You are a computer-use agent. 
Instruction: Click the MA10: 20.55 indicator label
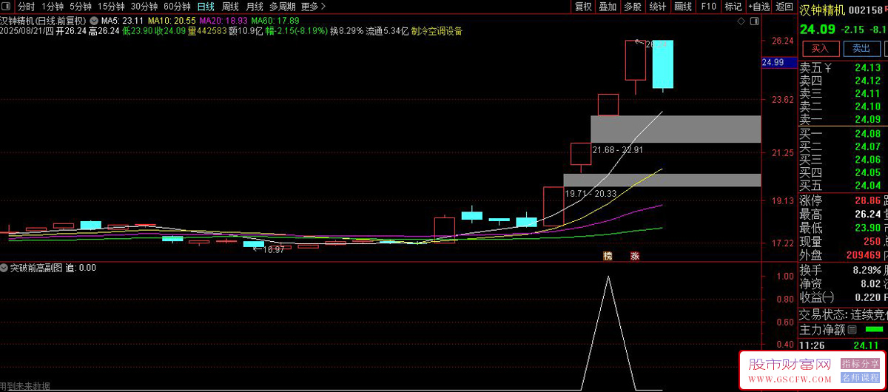click(172, 20)
